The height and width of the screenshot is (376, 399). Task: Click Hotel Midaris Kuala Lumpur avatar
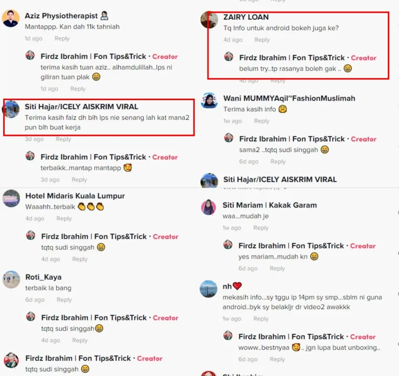click(x=11, y=198)
